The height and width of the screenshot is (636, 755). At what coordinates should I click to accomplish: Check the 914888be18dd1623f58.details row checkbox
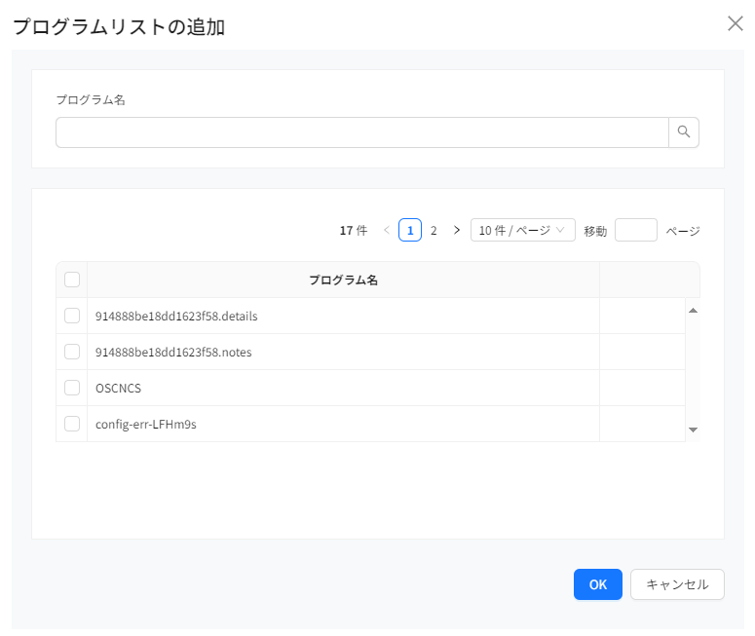coord(72,316)
